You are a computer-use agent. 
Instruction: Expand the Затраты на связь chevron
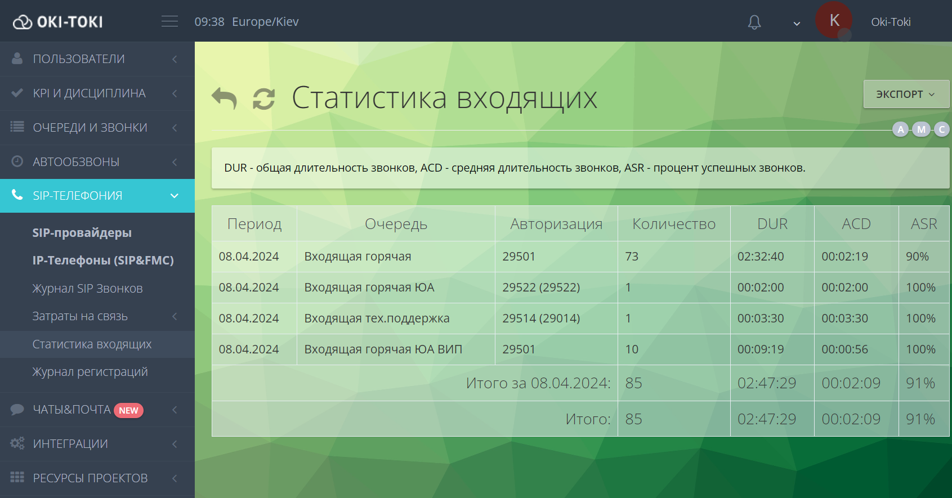point(175,316)
